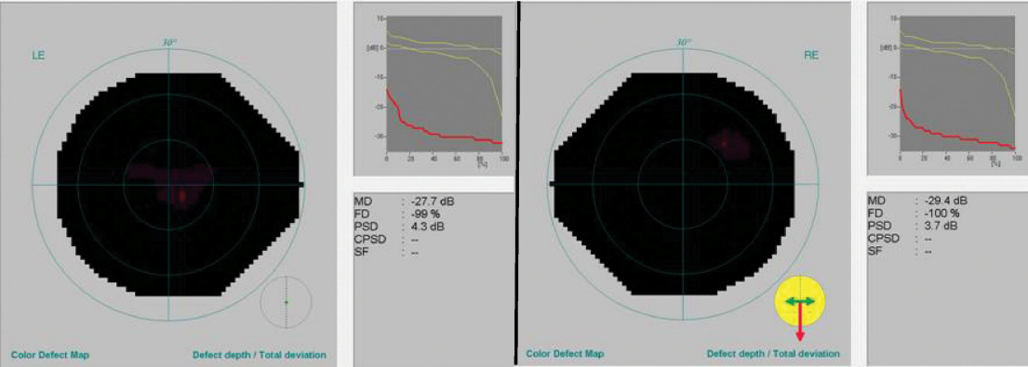
Task: Click the small LE fixation circle icon
Action: 287,302
